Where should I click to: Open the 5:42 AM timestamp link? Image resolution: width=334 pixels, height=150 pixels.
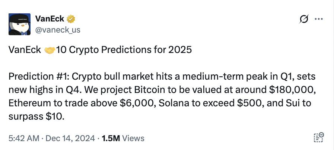pyautogui.click(x=23, y=139)
